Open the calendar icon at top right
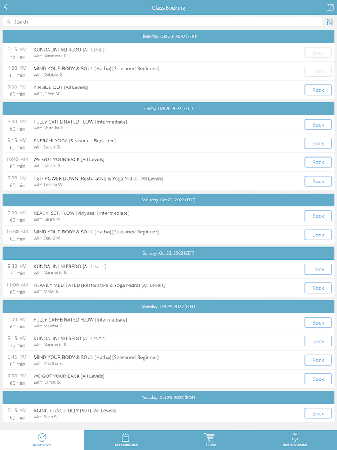Image resolution: width=337 pixels, height=450 pixels. [330, 7]
